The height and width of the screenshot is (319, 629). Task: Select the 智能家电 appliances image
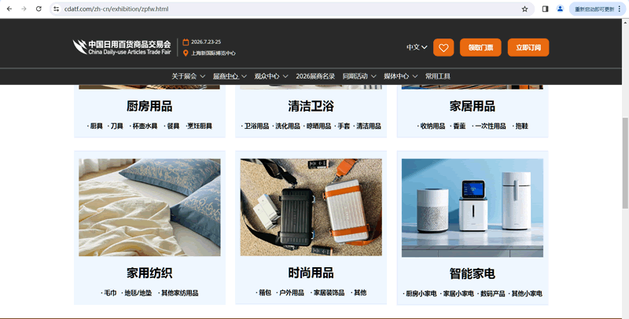[x=472, y=207]
